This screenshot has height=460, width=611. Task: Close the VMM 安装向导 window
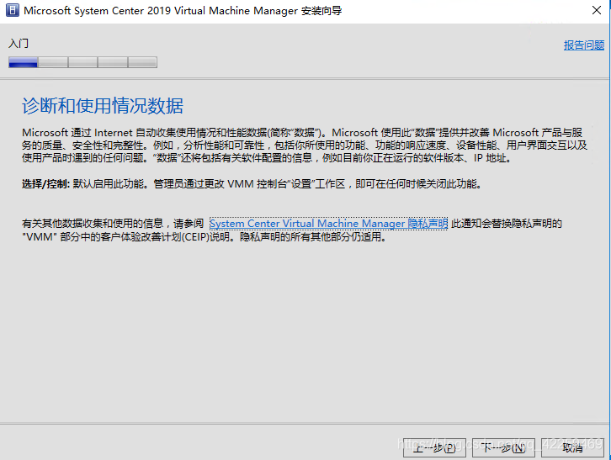click(x=597, y=11)
